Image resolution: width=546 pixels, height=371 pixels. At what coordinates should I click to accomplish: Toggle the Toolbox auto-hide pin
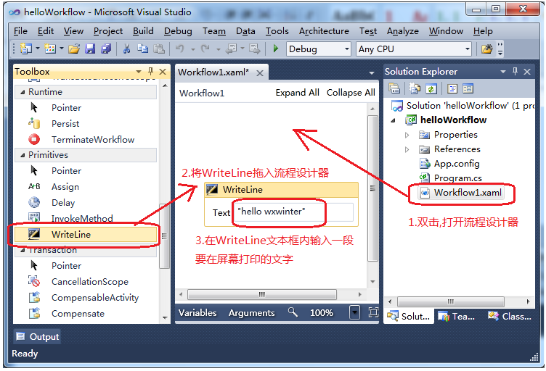(150, 72)
